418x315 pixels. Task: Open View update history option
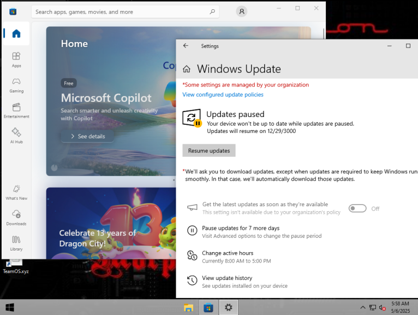click(x=227, y=278)
